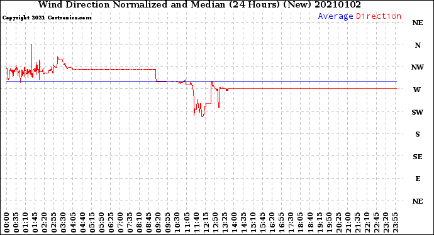Click the 'E' axis label
The image size is (434, 235).
[x=418, y=179]
